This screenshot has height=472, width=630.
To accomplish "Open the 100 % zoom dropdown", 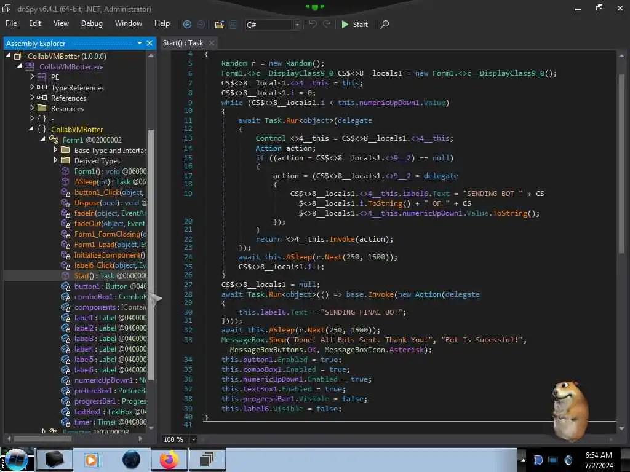I will (194, 439).
